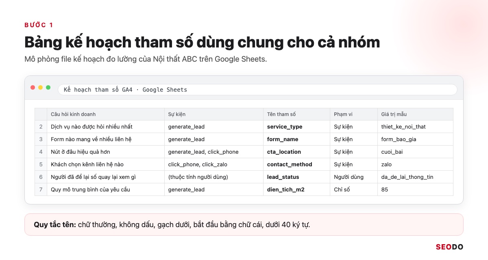488x260 pixels.
Task: Click sample value 'da_de_lai_thong_tin'
Action: pyautogui.click(x=415, y=177)
